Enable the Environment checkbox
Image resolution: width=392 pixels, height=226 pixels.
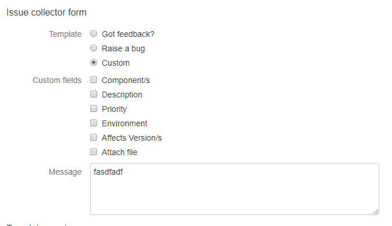click(94, 123)
